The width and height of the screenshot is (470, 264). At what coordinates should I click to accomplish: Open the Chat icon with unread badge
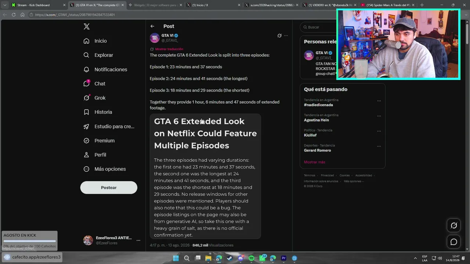[86, 84]
